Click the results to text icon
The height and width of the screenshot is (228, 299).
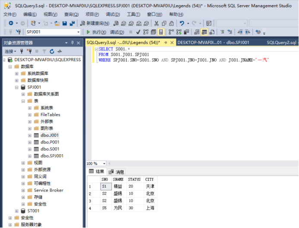click(x=197, y=32)
